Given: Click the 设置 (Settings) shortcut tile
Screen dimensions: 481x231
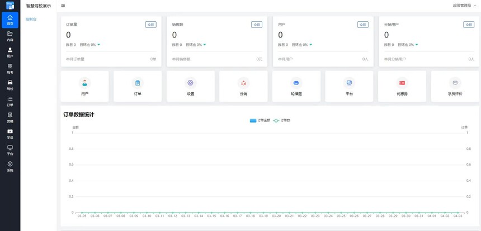Looking at the screenshot, I should click(x=190, y=86).
